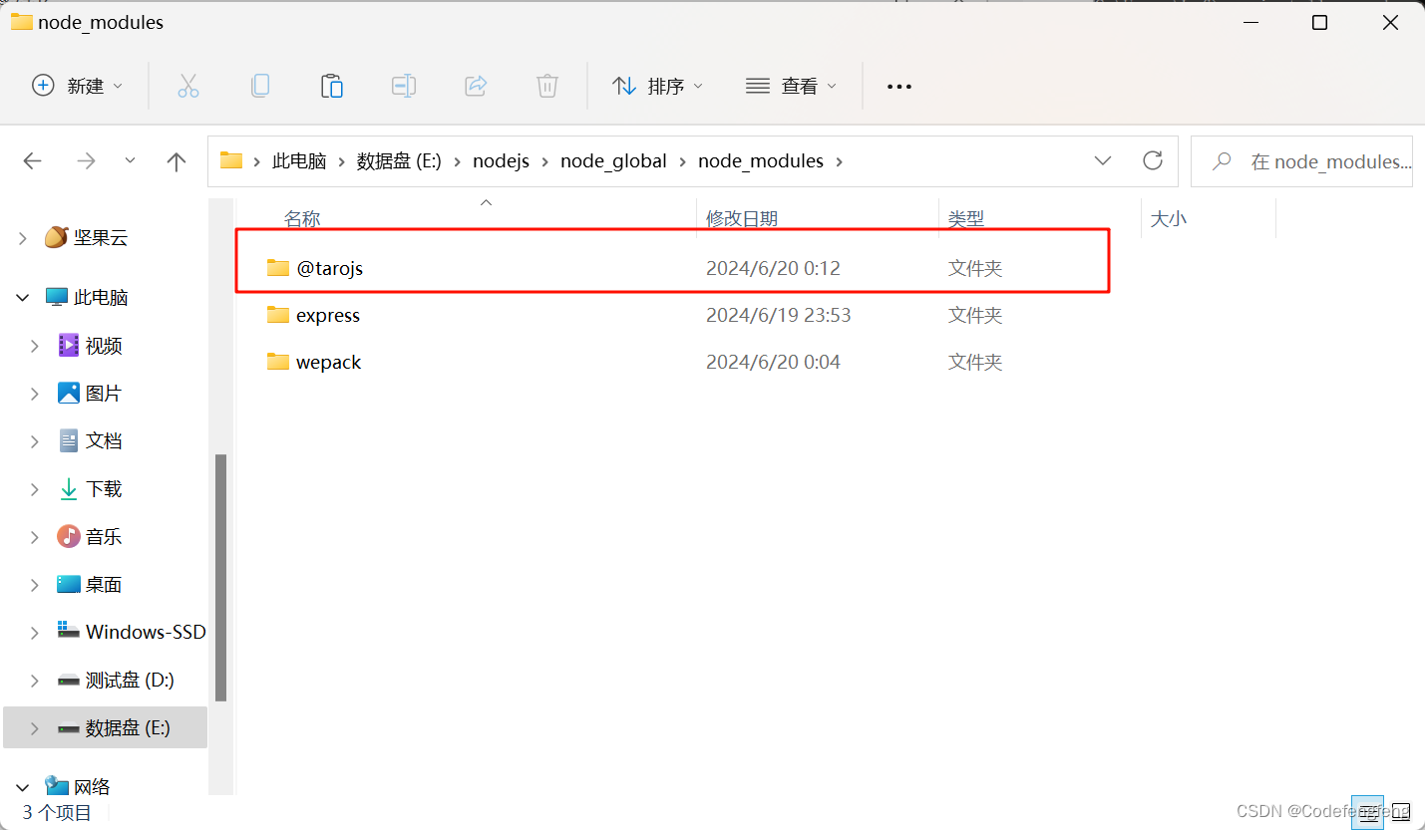Expand the 视频 tree node
Image resolution: width=1425 pixels, height=830 pixels.
[x=35, y=346]
